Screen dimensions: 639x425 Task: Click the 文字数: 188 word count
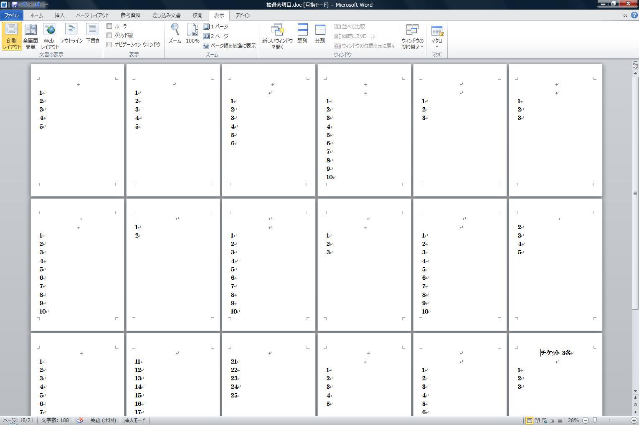55,420
